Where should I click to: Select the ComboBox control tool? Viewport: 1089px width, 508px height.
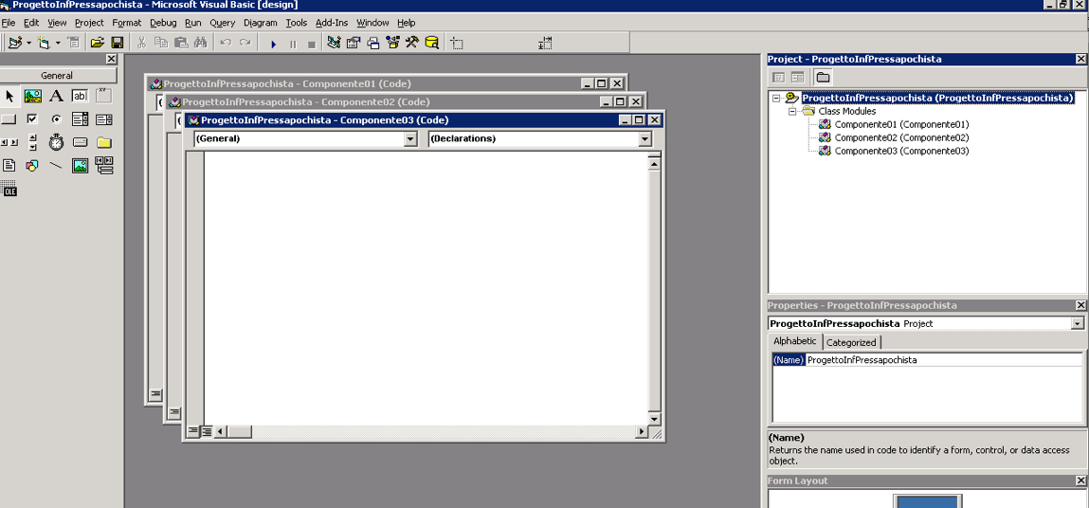[x=80, y=119]
